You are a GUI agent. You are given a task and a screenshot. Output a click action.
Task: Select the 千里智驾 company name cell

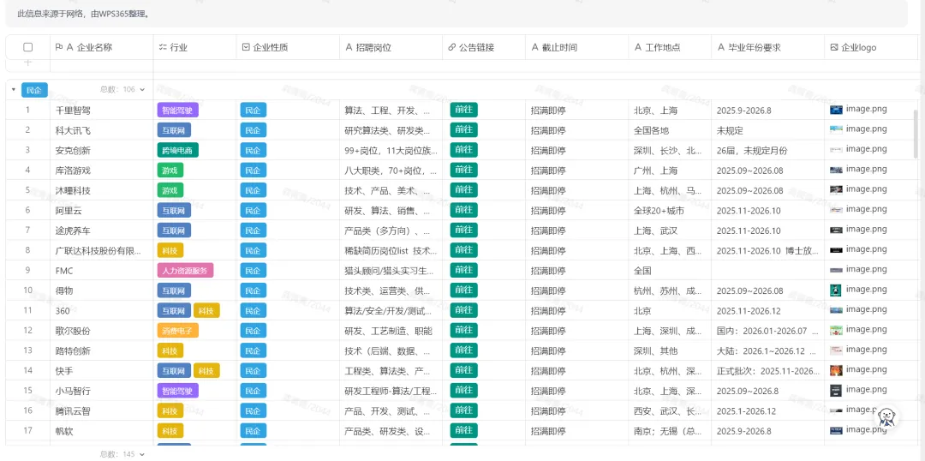pos(101,110)
